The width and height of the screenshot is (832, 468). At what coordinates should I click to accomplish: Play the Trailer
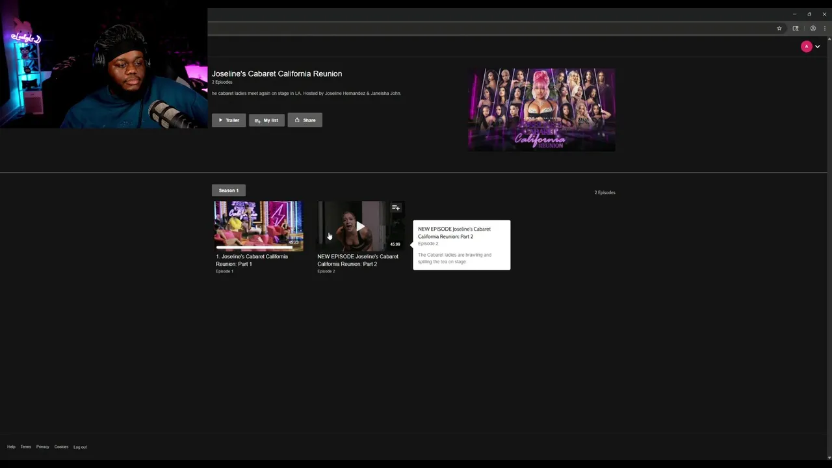(x=229, y=120)
